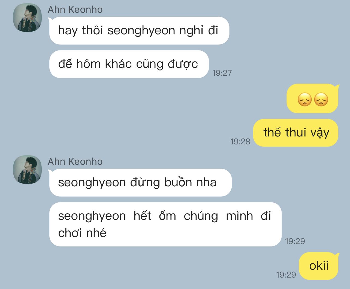The image size is (350, 289).
Task: Select the 'để hôm khác cũng được' message bubble
Action: [129, 64]
